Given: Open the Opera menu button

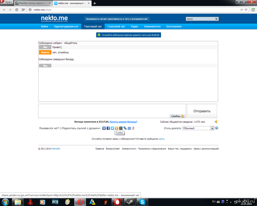Looking at the screenshot, I should (x=6, y=3).
